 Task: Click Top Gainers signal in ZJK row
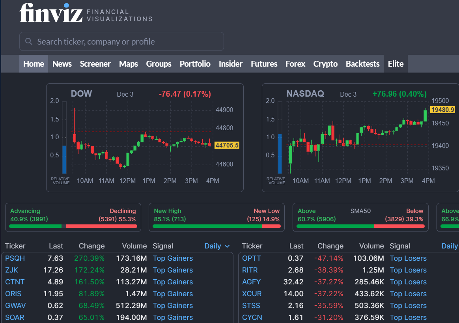tap(173, 270)
